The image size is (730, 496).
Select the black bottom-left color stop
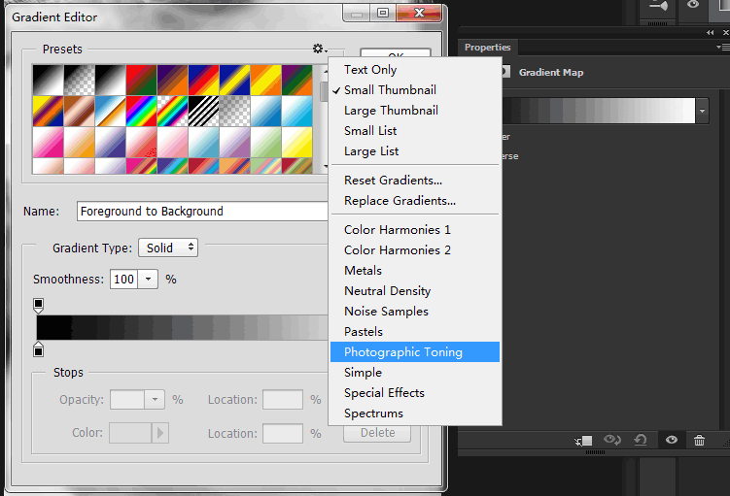click(39, 350)
